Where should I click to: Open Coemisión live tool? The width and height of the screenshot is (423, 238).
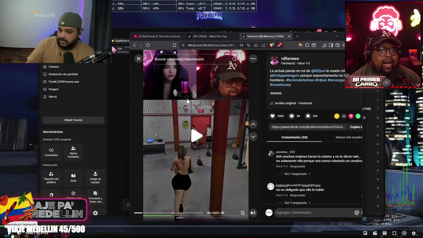pos(51,152)
